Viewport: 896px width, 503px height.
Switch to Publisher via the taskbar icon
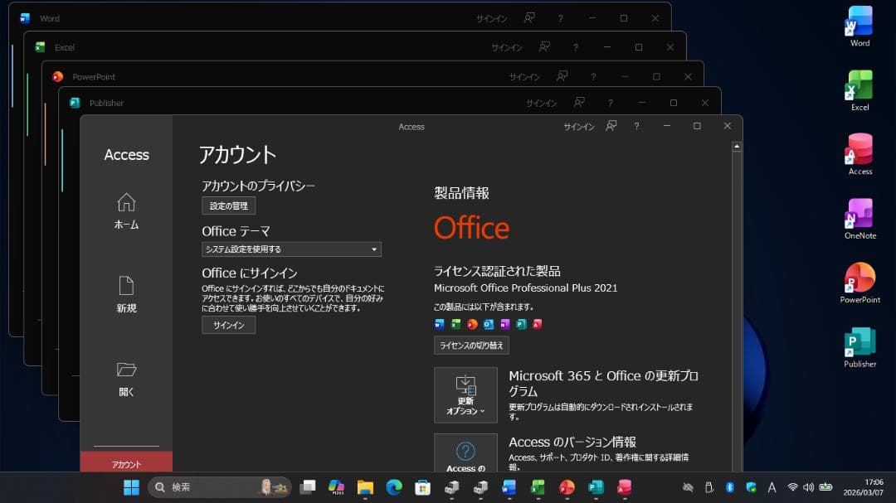(596, 487)
